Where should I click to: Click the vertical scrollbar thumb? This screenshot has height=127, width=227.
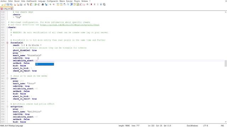226,64
